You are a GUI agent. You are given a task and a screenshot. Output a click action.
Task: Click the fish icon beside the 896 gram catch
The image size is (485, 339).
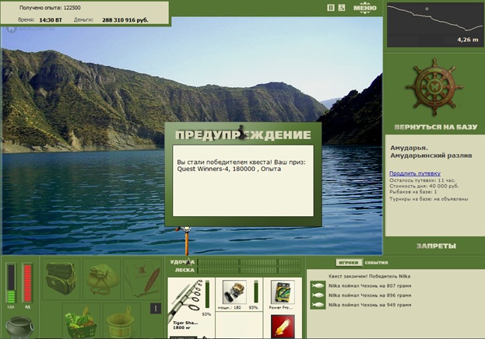(x=318, y=295)
